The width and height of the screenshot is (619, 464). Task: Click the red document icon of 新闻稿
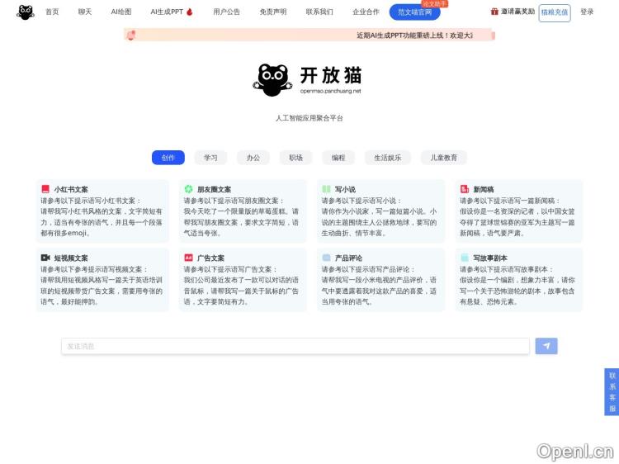[x=465, y=189]
